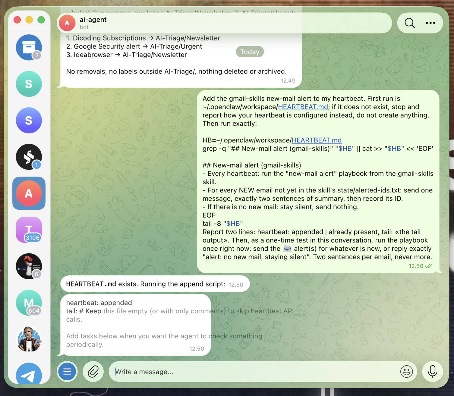Open the Archived Chats folder icon
Image resolution: width=454 pixels, height=396 pixels.
pos(29,47)
